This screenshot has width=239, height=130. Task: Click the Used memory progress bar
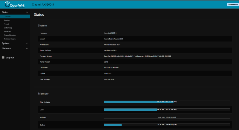click(x=167, y=110)
